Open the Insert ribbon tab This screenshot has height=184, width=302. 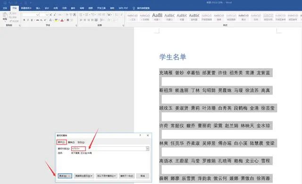click(38, 8)
